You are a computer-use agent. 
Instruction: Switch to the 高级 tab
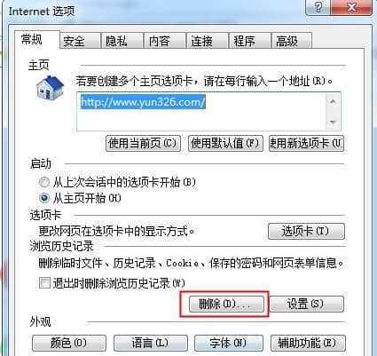point(292,41)
